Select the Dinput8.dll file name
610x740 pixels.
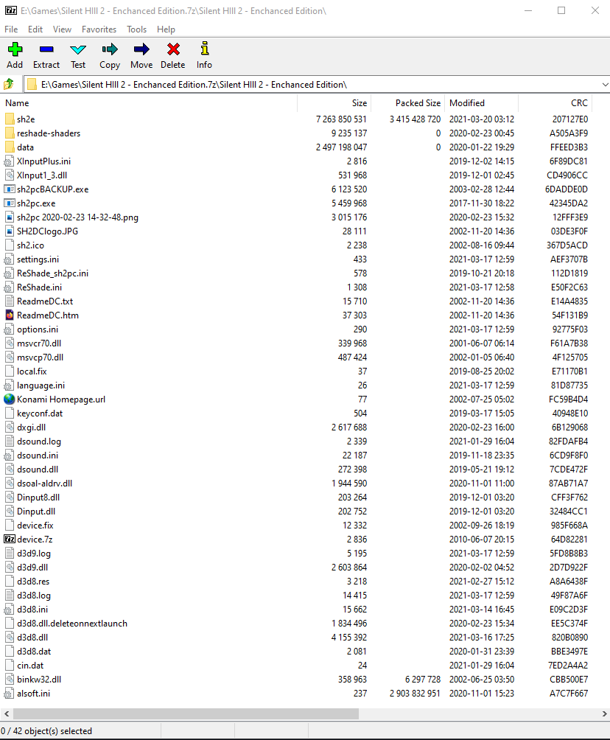tap(39, 497)
